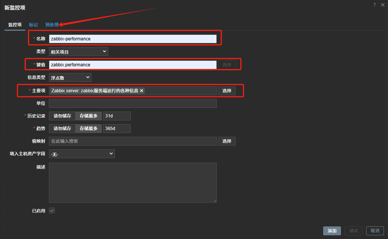Screen dimensions: 388x239
Task: Toggle the 已启用 checkbox
Action: coord(52,211)
